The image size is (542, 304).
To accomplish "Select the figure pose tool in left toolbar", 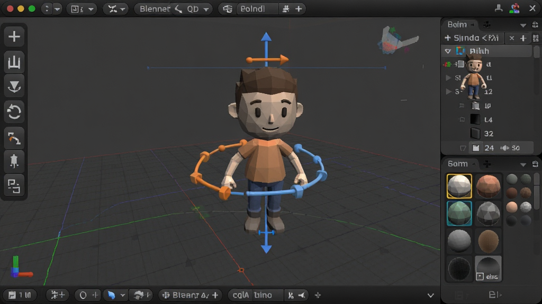I will 14,161.
